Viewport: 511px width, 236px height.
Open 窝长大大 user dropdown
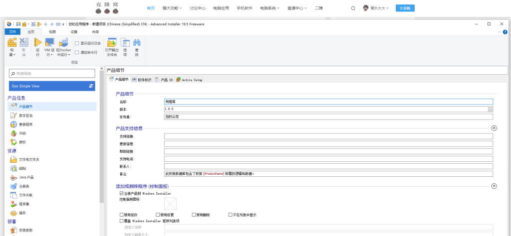pos(376,8)
